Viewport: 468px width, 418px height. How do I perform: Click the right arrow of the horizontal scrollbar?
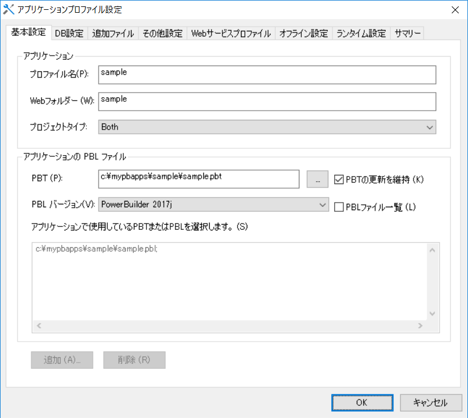point(421,325)
